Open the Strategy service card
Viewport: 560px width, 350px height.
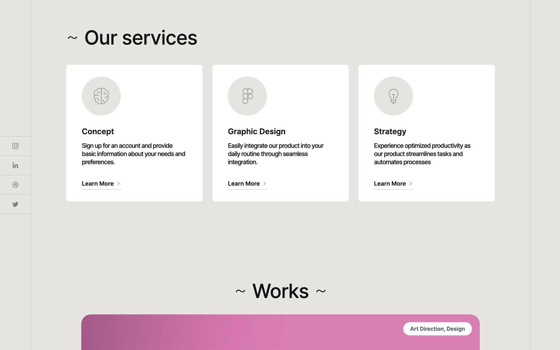pos(426,133)
